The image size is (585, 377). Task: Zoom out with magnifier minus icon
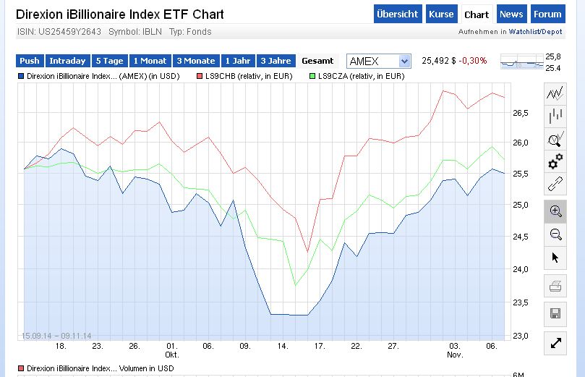555,234
